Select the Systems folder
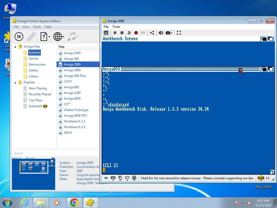Image resolution: width=277 pixels, height=208 pixels. coord(34,53)
